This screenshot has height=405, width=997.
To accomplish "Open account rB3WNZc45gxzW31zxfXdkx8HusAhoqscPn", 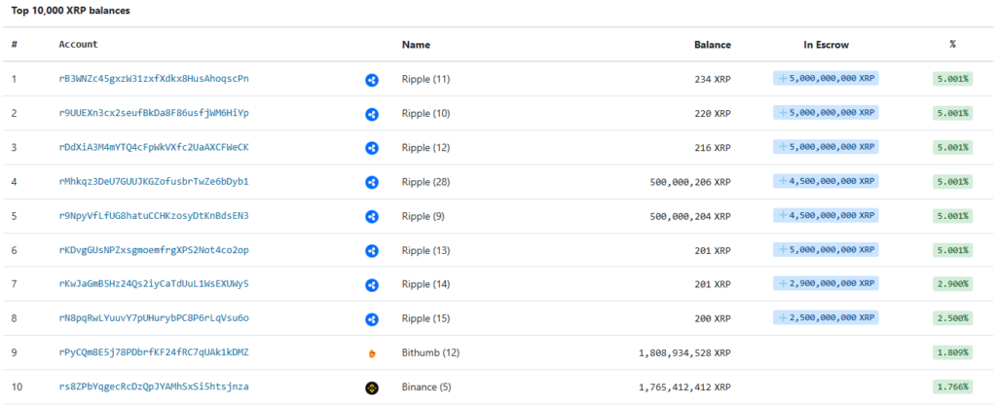I will pos(154,79).
